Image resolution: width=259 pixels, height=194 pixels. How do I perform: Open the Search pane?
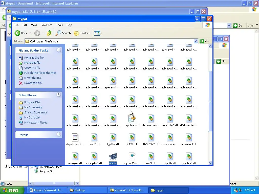pos(63,33)
